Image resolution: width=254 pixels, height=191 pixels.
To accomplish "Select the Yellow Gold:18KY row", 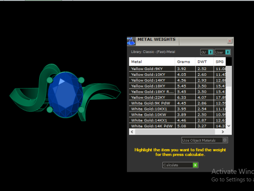I will click(177, 86).
